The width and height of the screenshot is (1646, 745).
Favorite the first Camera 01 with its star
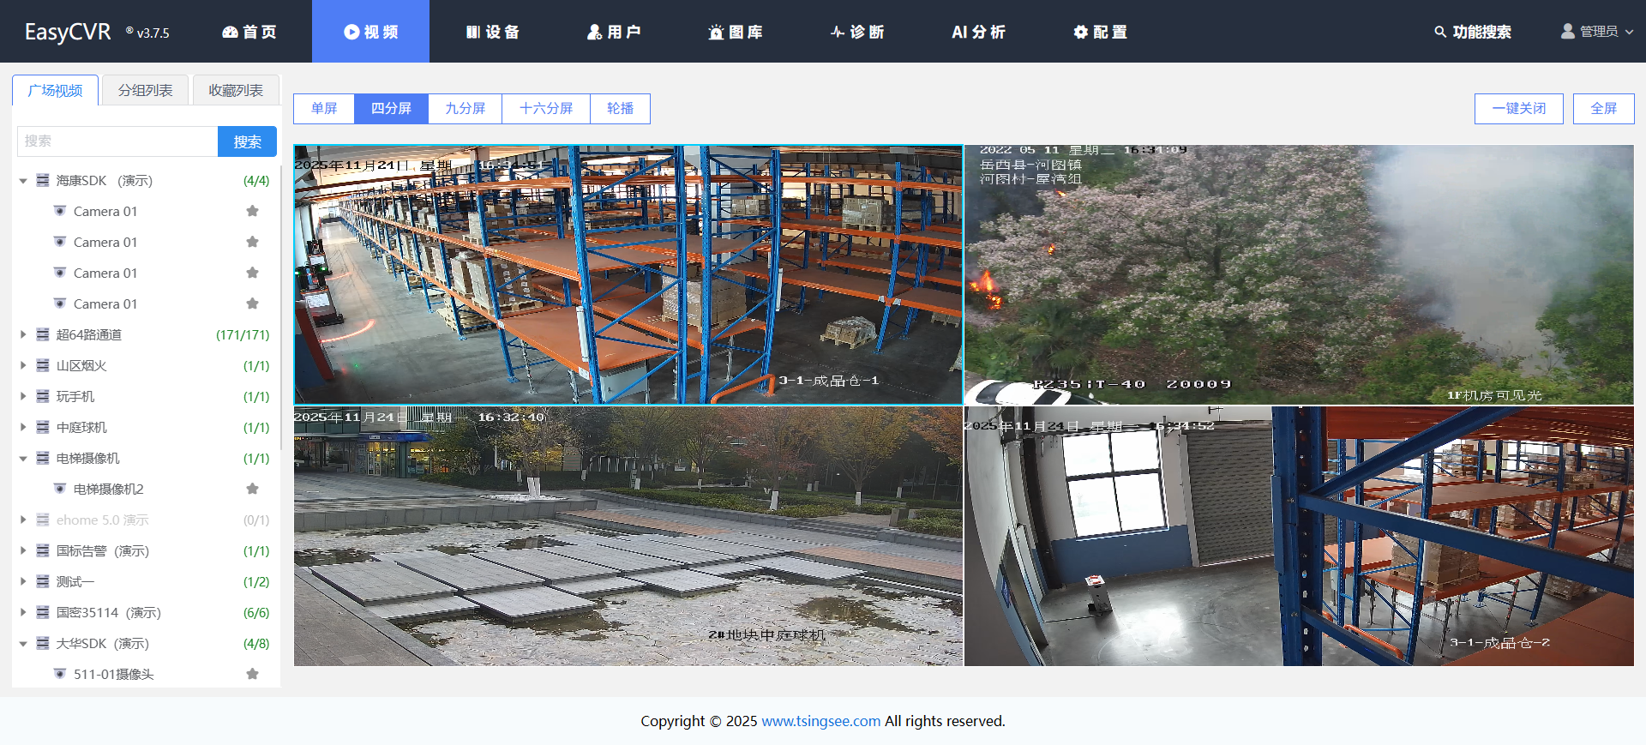coord(252,211)
